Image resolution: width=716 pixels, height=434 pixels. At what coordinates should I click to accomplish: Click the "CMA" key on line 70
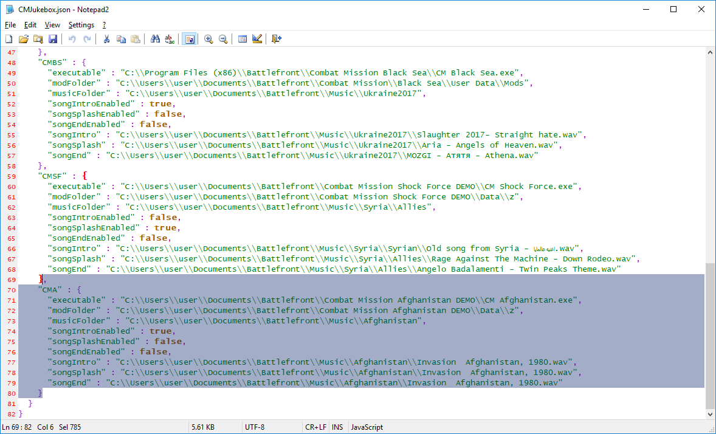(50, 290)
